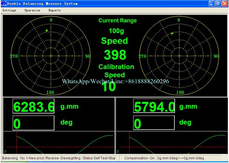Open the Settings menu
Screen dimensions: 229x163
[9, 10]
